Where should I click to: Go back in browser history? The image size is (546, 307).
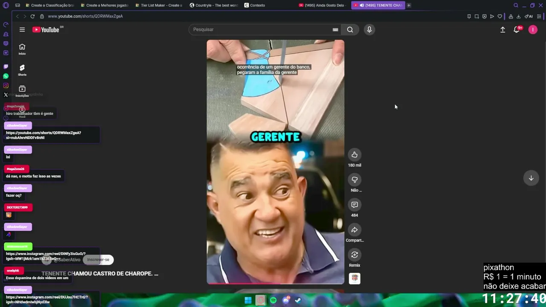pyautogui.click(x=17, y=16)
